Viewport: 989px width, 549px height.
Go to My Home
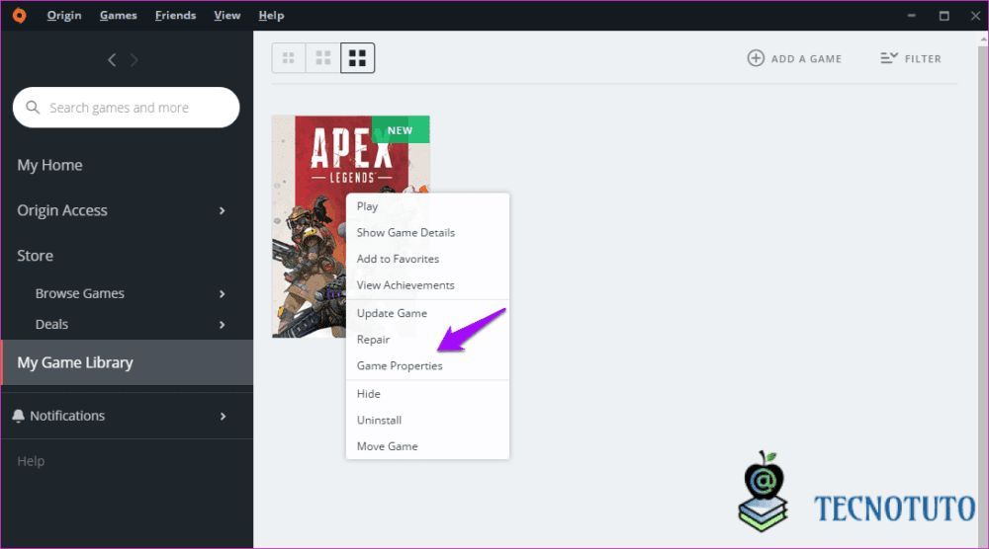tap(49, 165)
